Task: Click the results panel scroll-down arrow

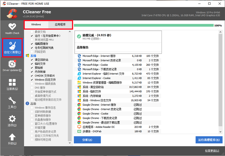Action: (x=220, y=132)
